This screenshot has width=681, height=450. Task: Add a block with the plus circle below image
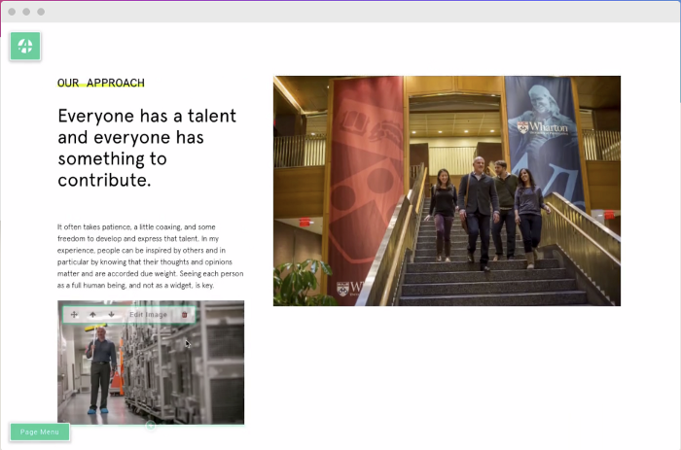point(151,426)
